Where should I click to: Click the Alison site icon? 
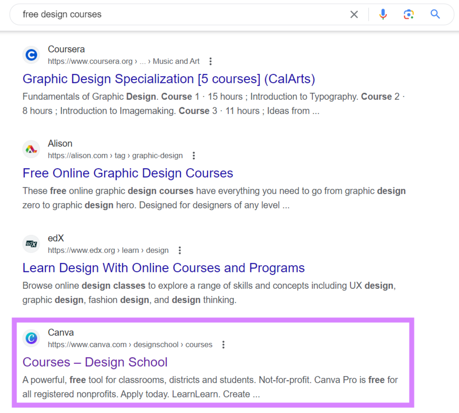click(31, 149)
